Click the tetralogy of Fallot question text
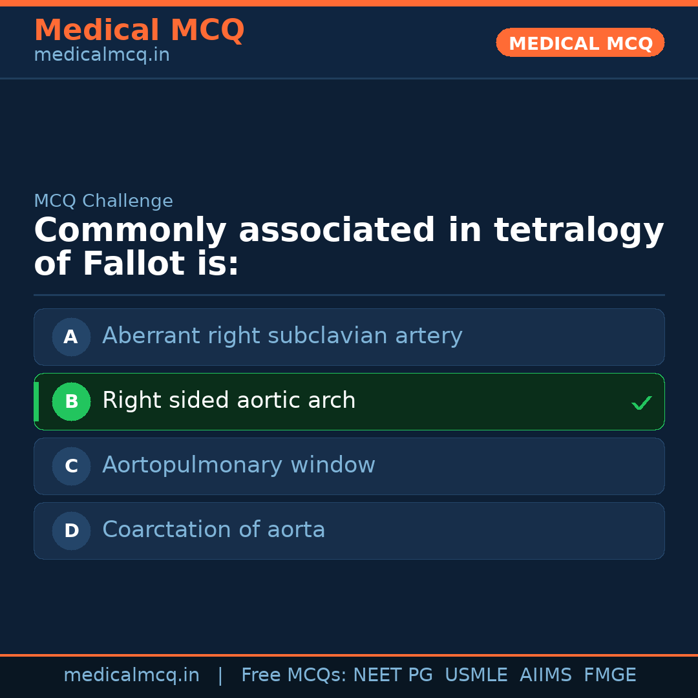The height and width of the screenshot is (698, 698). pos(348,247)
